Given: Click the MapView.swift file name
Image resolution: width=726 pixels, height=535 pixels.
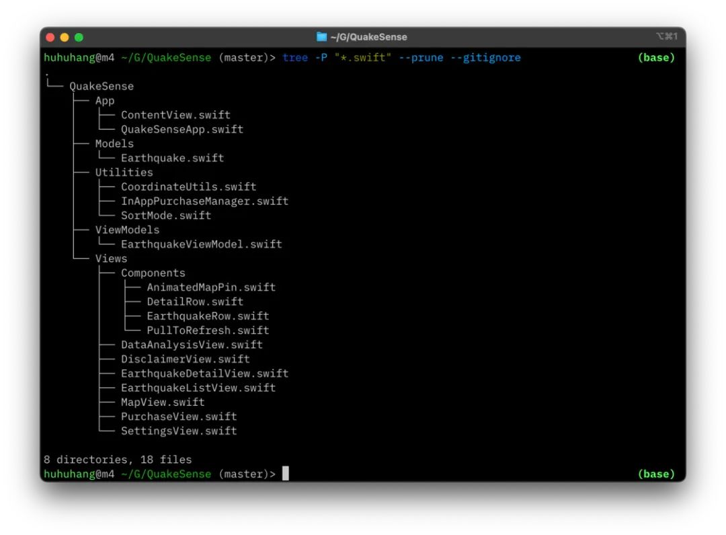Looking at the screenshot, I should click(163, 402).
